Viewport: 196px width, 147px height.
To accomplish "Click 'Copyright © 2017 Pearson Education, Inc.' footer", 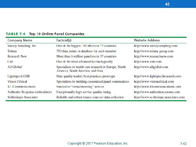I will coord(98,143).
